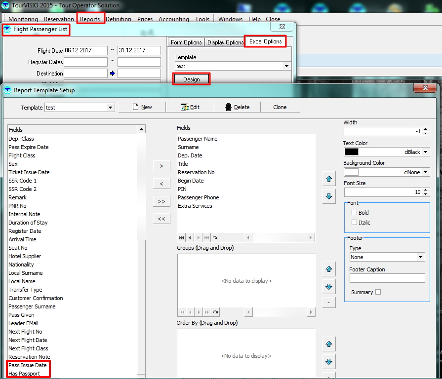Viewport: 442px width, 379px height.
Task: Open the Reports menu
Action: pyautogui.click(x=90, y=19)
